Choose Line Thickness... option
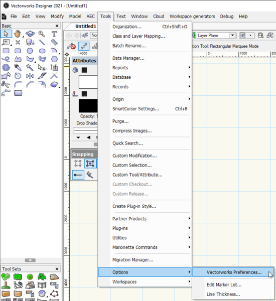This screenshot has width=276, height=301. 233,294
